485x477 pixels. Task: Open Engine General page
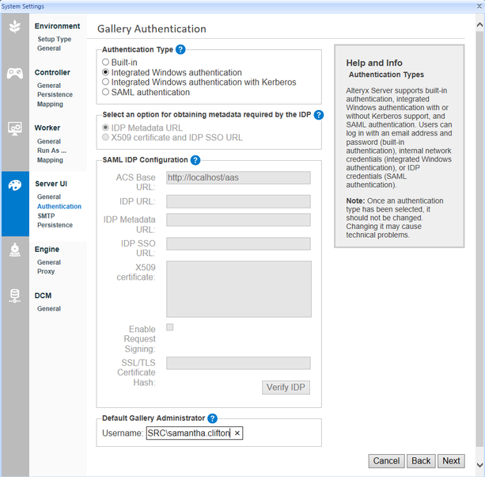click(49, 262)
